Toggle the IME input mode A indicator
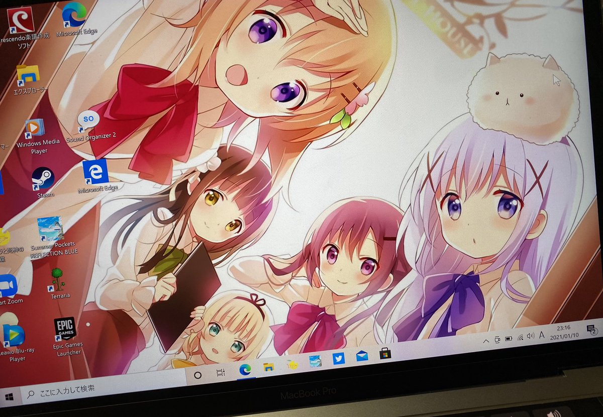 [542, 334]
